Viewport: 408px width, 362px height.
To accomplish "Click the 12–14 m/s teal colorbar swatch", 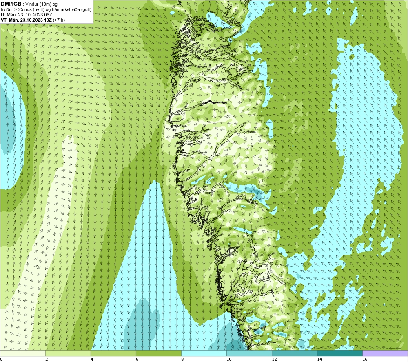I will click(x=294, y=353).
